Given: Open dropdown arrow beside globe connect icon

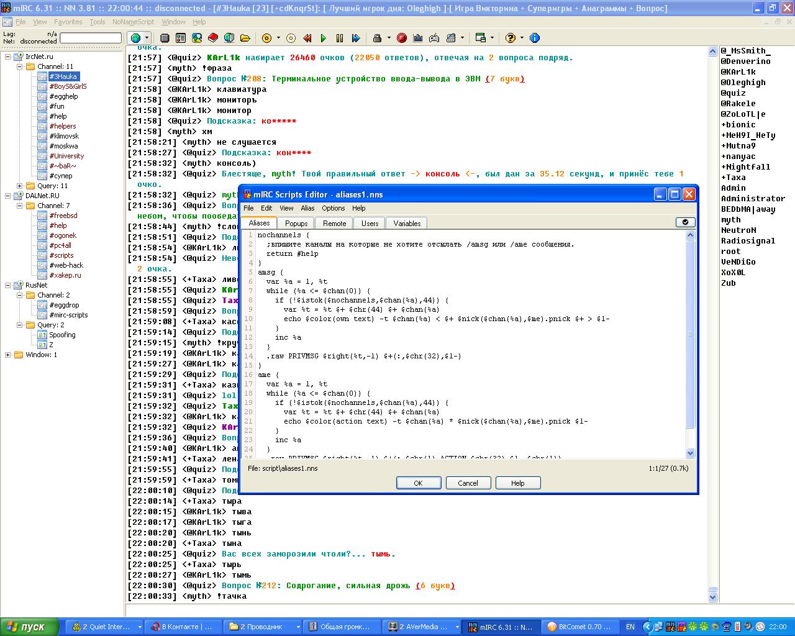Looking at the screenshot, I should pyautogui.click(x=147, y=38).
